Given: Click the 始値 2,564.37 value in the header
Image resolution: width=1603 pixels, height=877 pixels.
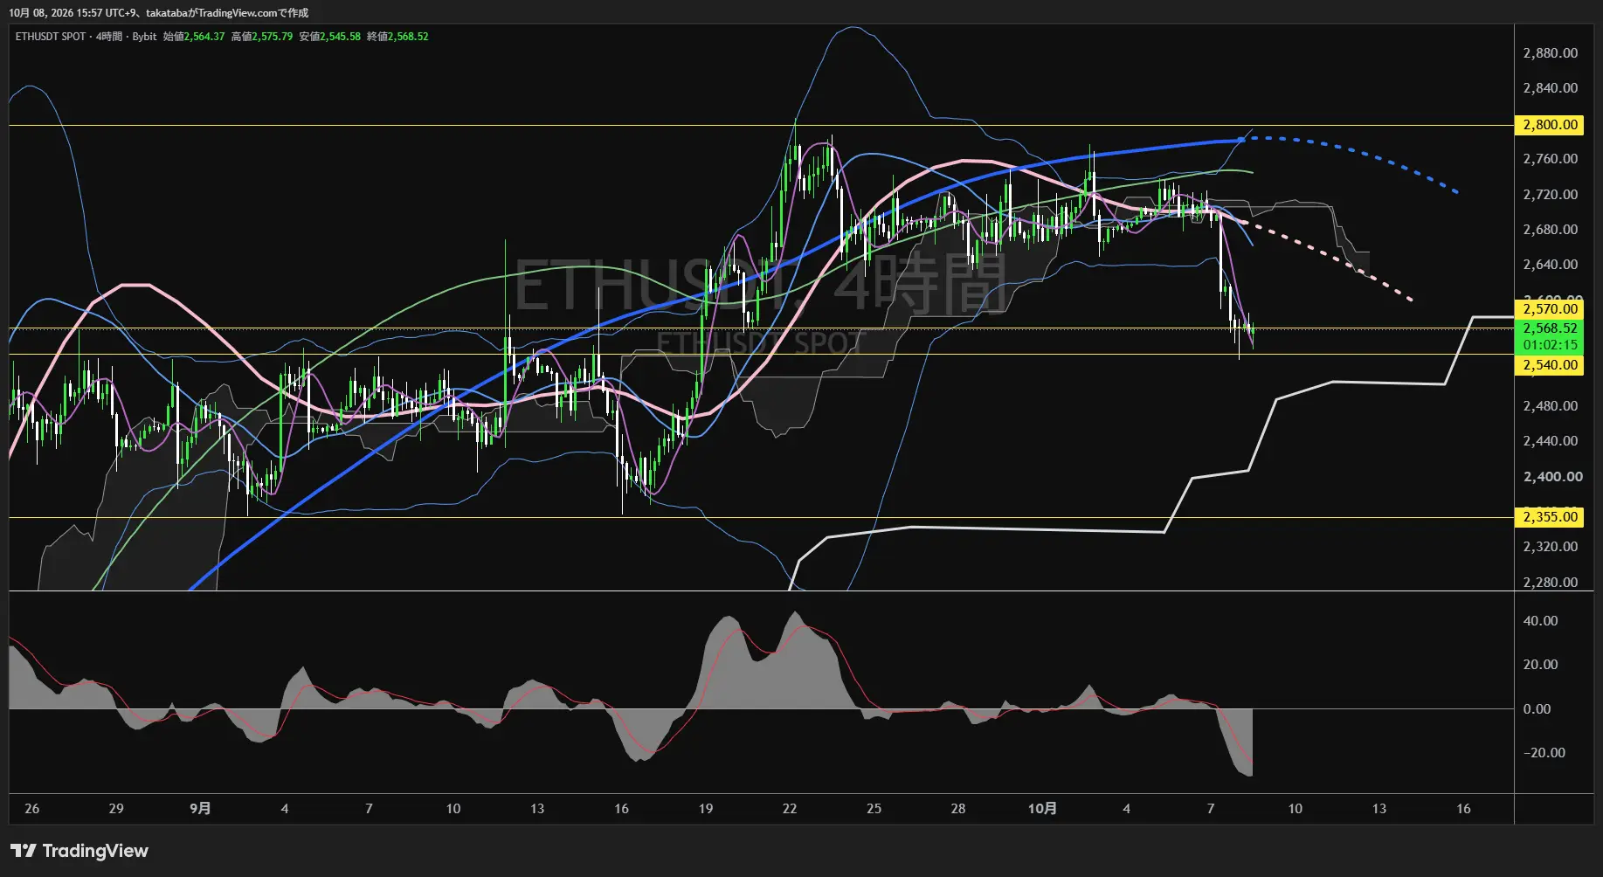Looking at the screenshot, I should point(194,37).
